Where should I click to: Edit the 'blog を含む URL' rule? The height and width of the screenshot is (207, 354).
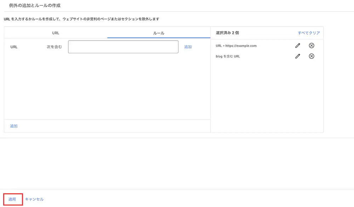298,56
